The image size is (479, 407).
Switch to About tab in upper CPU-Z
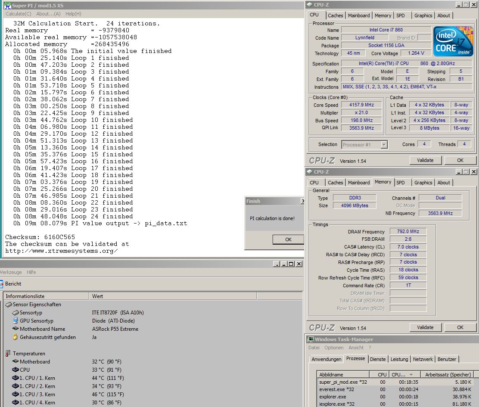click(444, 16)
